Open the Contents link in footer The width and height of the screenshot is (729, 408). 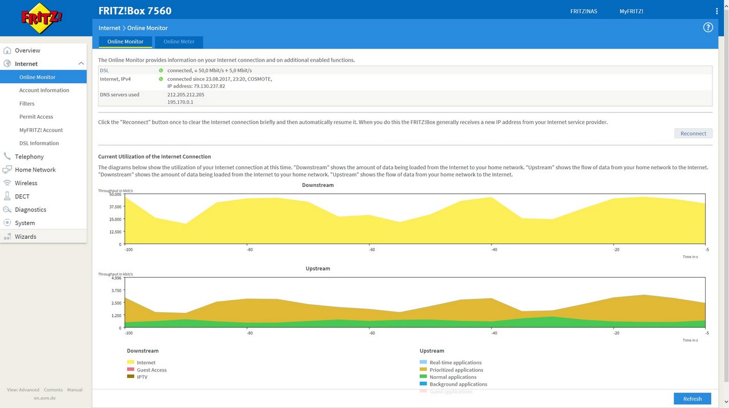[x=54, y=390]
